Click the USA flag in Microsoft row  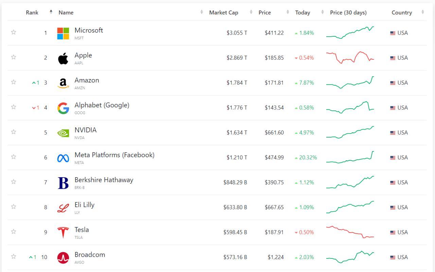click(393, 33)
